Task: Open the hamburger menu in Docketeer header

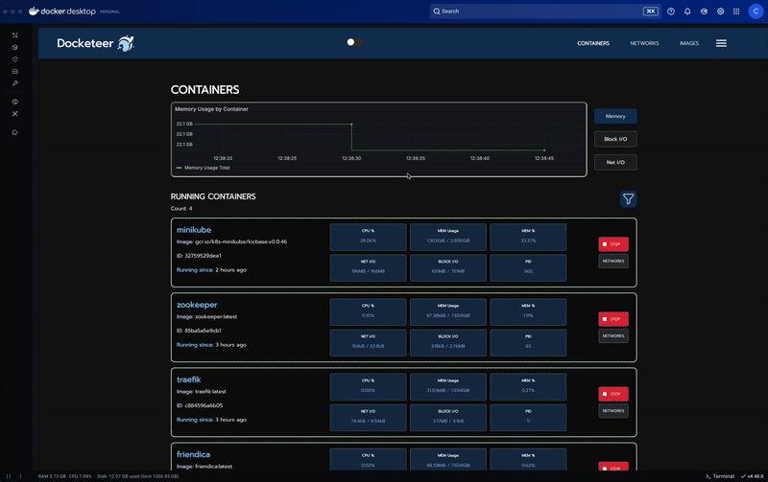Action: click(721, 43)
